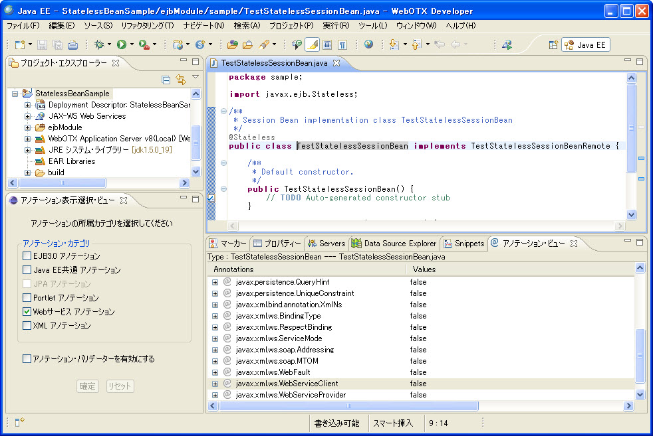This screenshot has width=653, height=436.
Task: Click the 確定 button
Action: click(88, 386)
